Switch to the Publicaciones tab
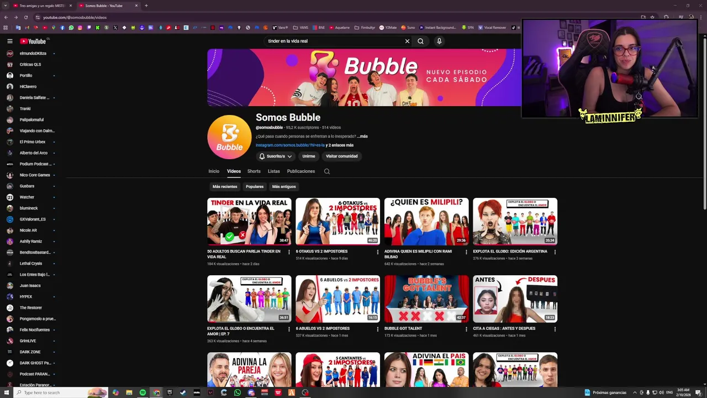The height and width of the screenshot is (398, 707). (x=301, y=171)
